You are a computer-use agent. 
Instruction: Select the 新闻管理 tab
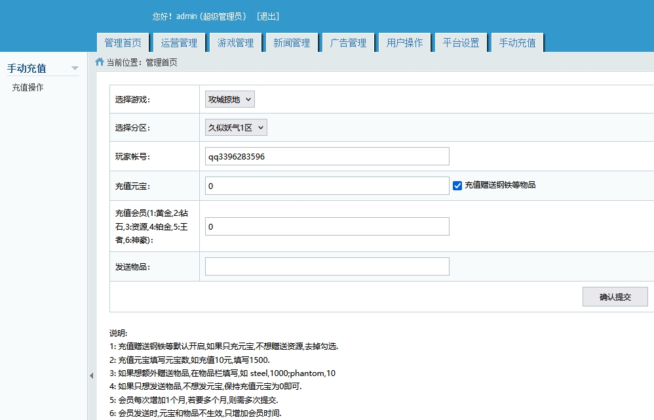(292, 43)
